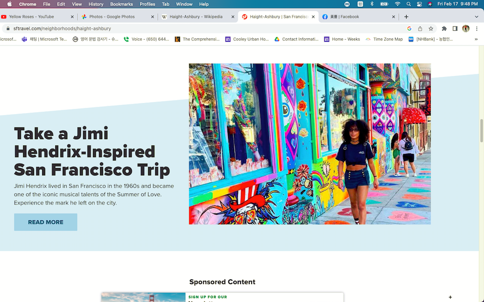The image size is (484, 302).
Task: Click the READ MORE button
Action: pos(45,222)
